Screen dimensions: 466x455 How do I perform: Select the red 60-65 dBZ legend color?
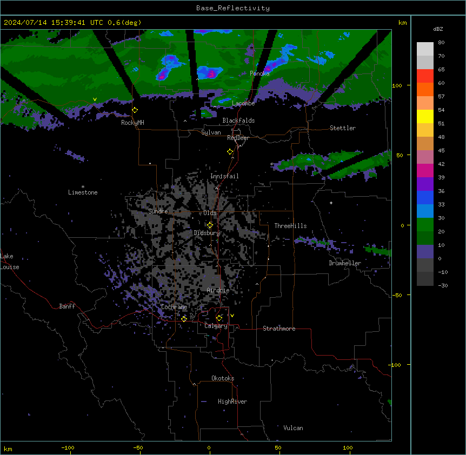pyautogui.click(x=425, y=76)
